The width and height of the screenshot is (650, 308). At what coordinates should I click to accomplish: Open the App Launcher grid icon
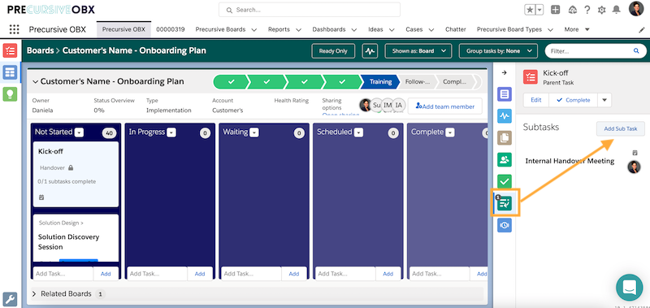[14, 29]
